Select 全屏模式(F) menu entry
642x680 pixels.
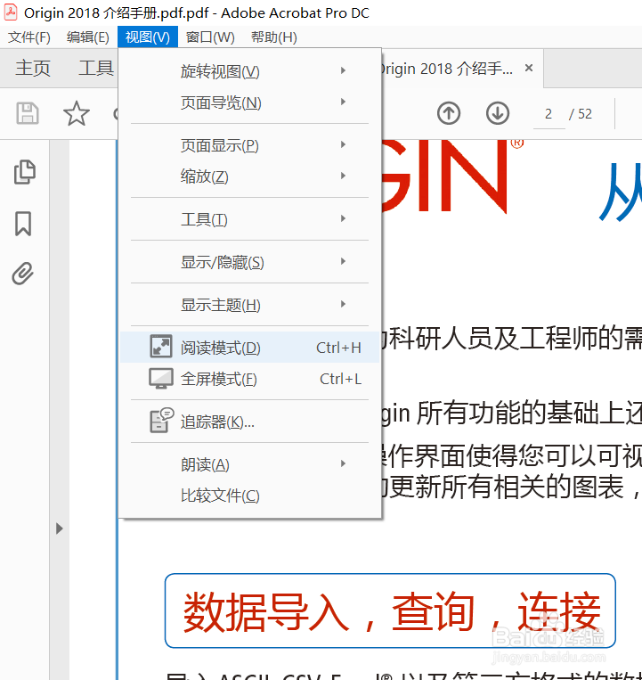tap(249, 379)
